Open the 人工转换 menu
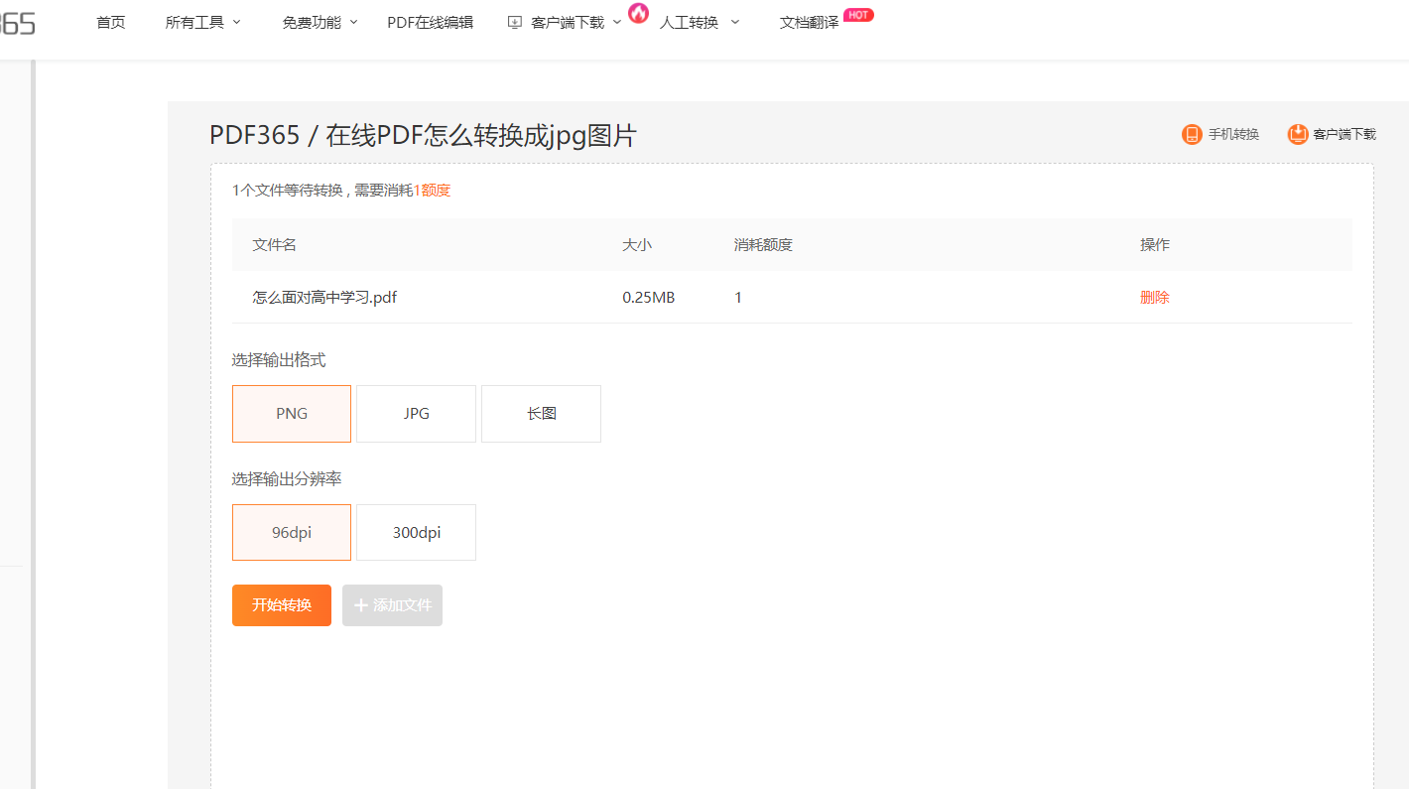Image resolution: width=1409 pixels, height=789 pixels. point(689,22)
